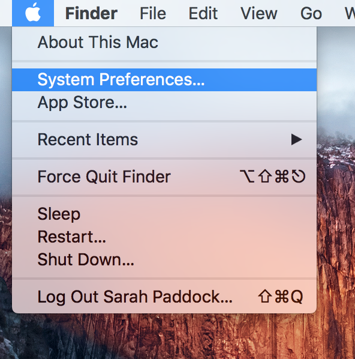This screenshot has height=359, width=355.
Task: Open App Store from the menu
Action: click(164, 103)
